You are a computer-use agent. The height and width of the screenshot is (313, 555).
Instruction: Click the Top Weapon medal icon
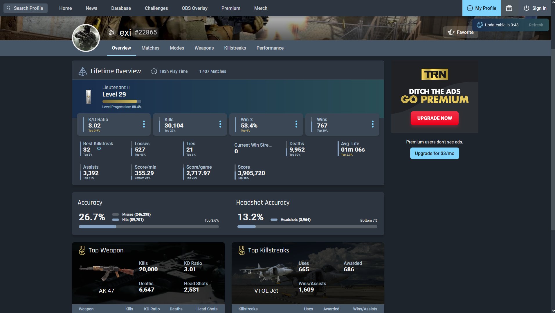click(82, 250)
